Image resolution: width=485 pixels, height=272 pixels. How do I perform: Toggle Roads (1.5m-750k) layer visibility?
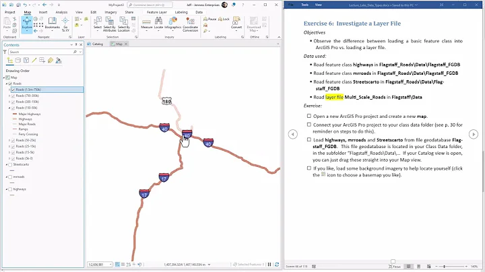click(13, 90)
